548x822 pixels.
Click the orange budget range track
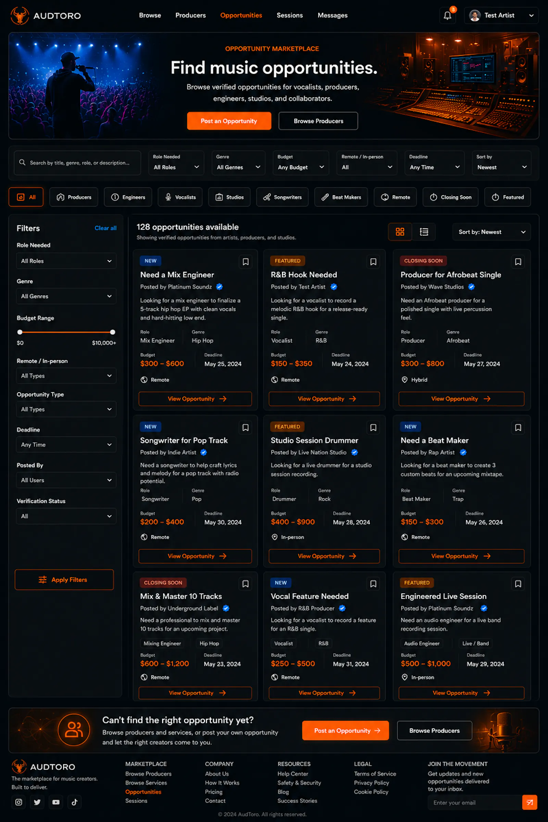pos(66,332)
